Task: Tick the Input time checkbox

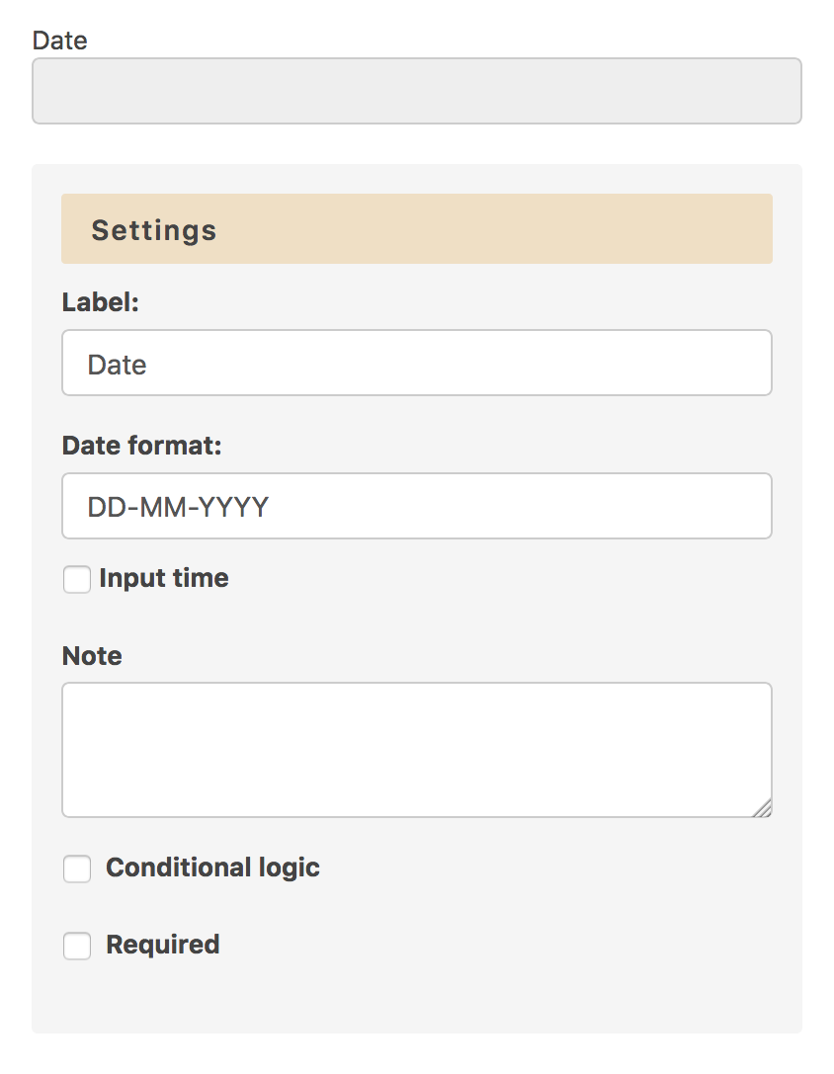Action: pyautogui.click(x=77, y=579)
